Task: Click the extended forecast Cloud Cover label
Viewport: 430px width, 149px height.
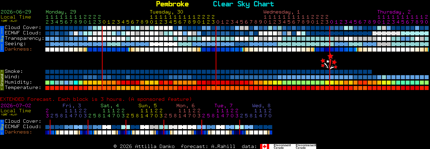Action: [x=23, y=121]
